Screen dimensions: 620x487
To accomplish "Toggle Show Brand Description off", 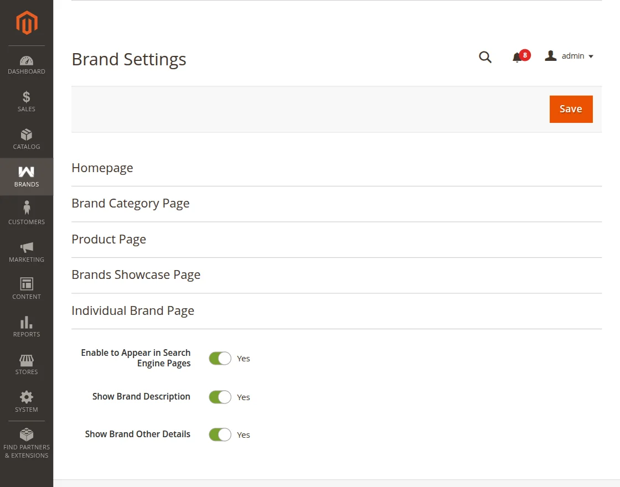I will click(220, 397).
